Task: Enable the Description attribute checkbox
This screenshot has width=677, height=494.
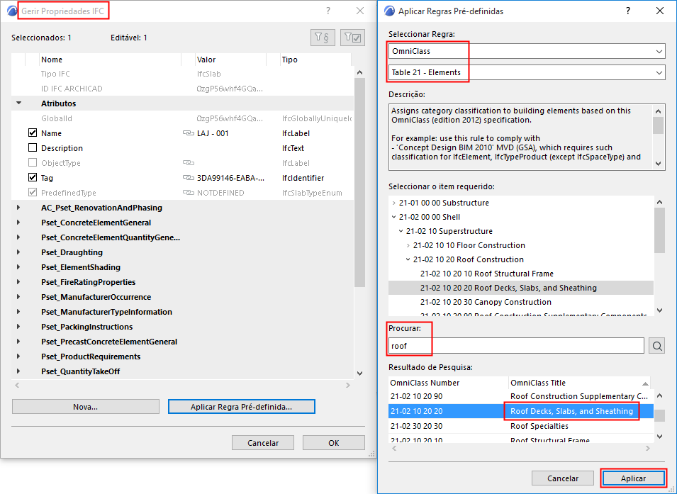Action: click(x=33, y=147)
